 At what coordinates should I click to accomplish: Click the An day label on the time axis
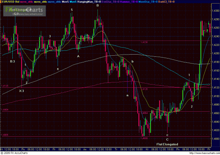(x=85, y=149)
